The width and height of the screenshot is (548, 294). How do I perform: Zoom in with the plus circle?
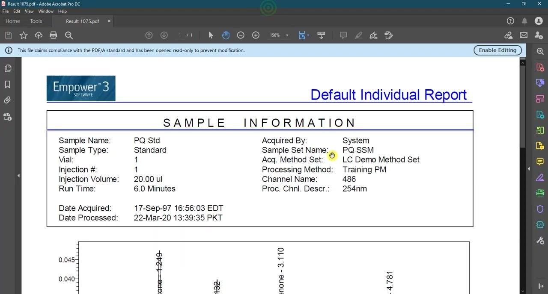pyautogui.click(x=256, y=35)
